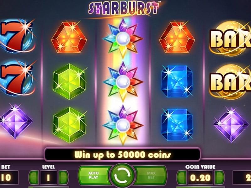
Task: Decrease coin value using left arrow
Action: tap(182, 177)
